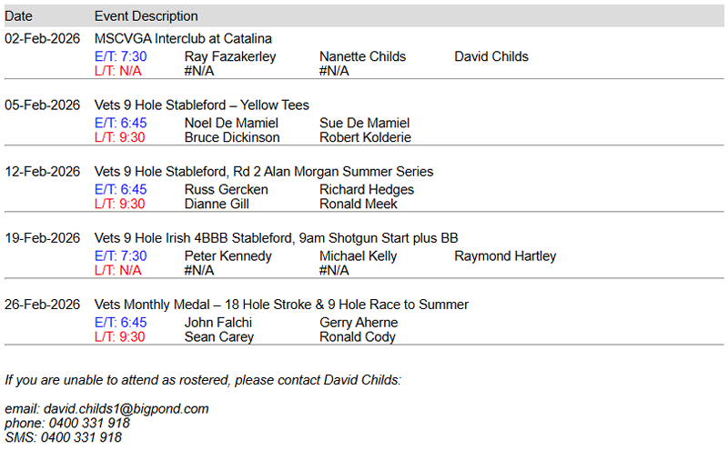Click Ray Fazakerley's name
728x460 pixels.
230,56
